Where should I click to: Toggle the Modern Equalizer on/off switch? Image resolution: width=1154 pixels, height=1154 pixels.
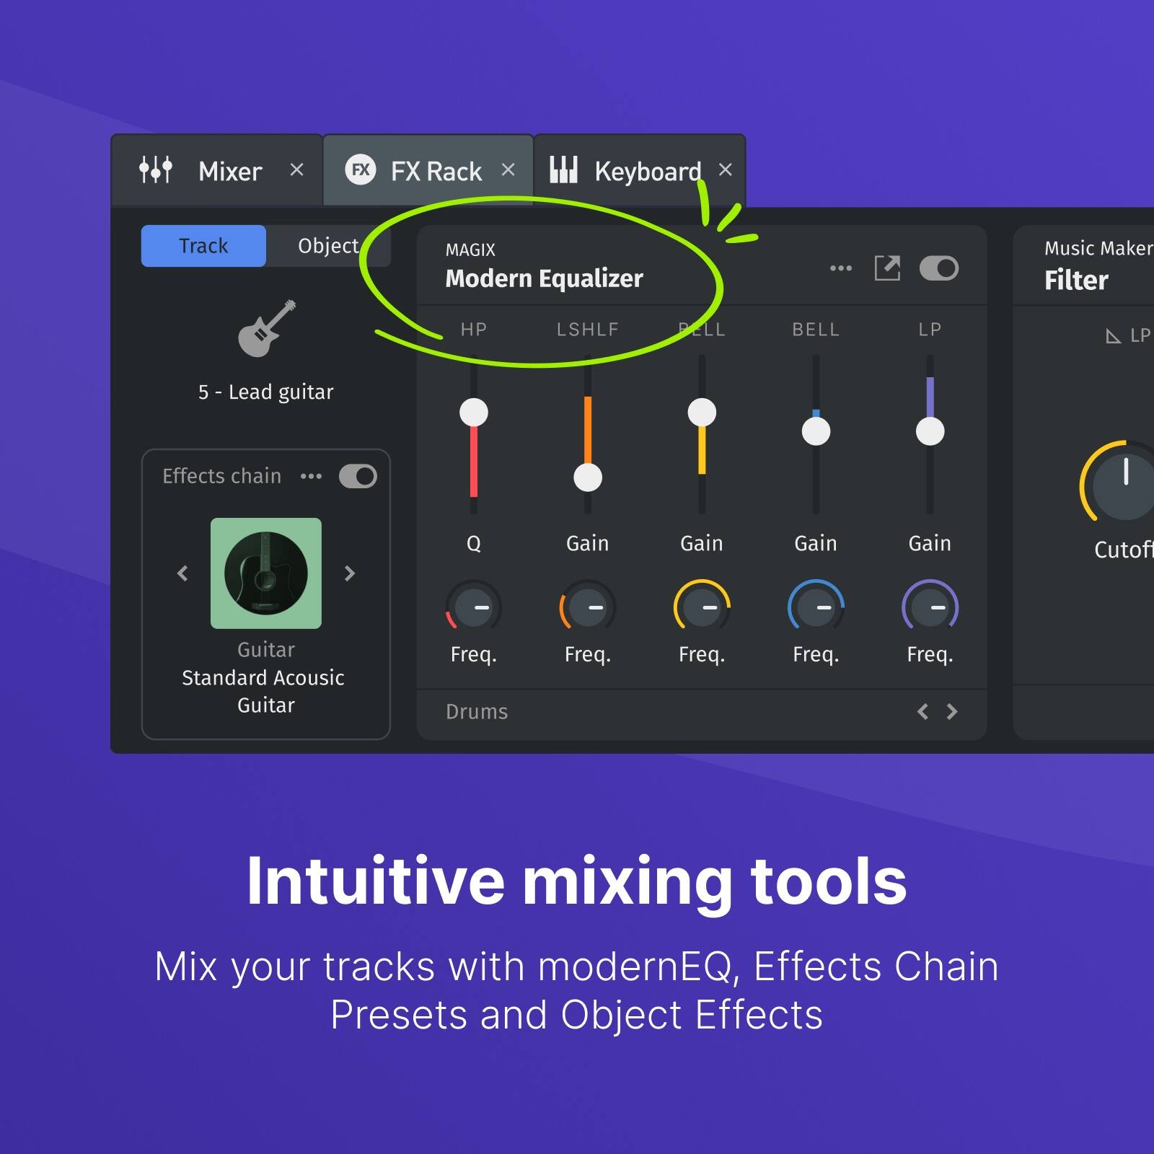click(940, 268)
